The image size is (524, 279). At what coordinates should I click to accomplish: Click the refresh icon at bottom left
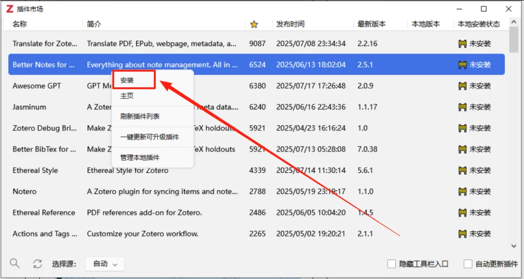coord(37,264)
